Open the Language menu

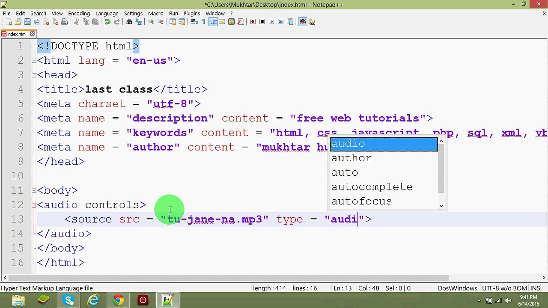coord(107,13)
